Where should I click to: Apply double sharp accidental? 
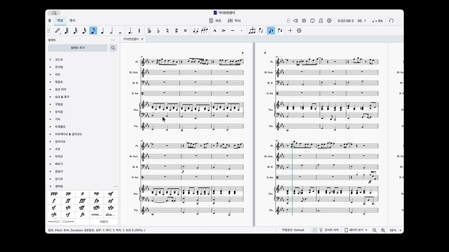pos(186,31)
